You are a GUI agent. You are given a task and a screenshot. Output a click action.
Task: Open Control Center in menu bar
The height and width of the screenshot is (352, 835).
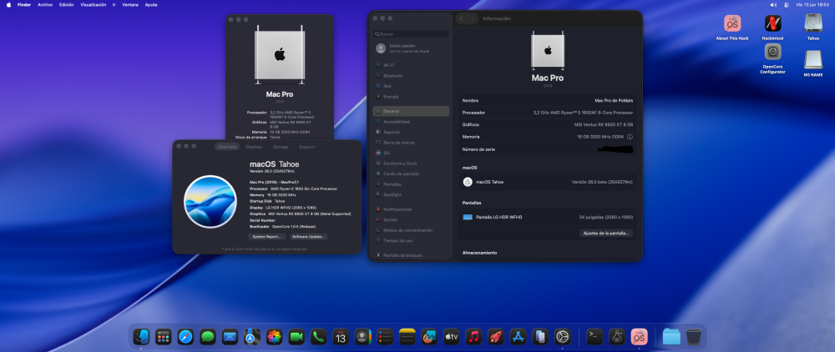click(x=787, y=4)
